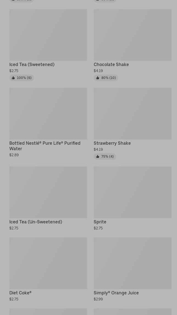Open Strawberry Shake product image

[132, 114]
